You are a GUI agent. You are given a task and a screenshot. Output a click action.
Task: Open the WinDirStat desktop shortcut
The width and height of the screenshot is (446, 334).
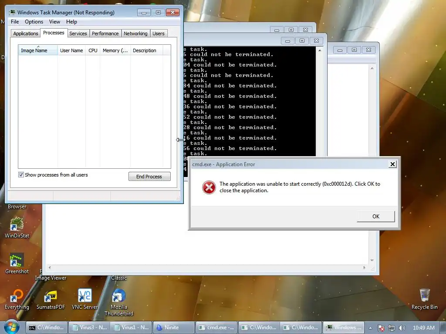coord(17,227)
